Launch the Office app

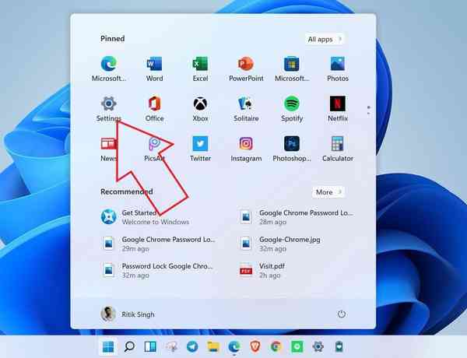click(x=154, y=109)
